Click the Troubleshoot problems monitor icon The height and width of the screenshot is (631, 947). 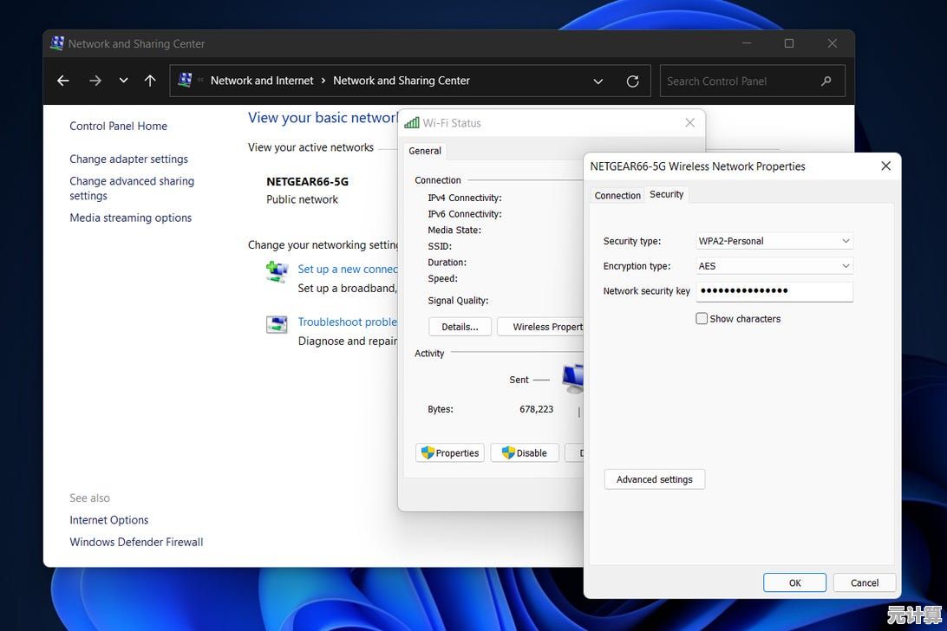point(276,324)
